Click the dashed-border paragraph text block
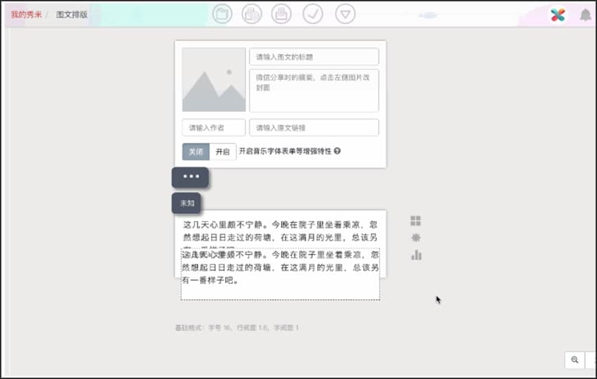 point(280,274)
